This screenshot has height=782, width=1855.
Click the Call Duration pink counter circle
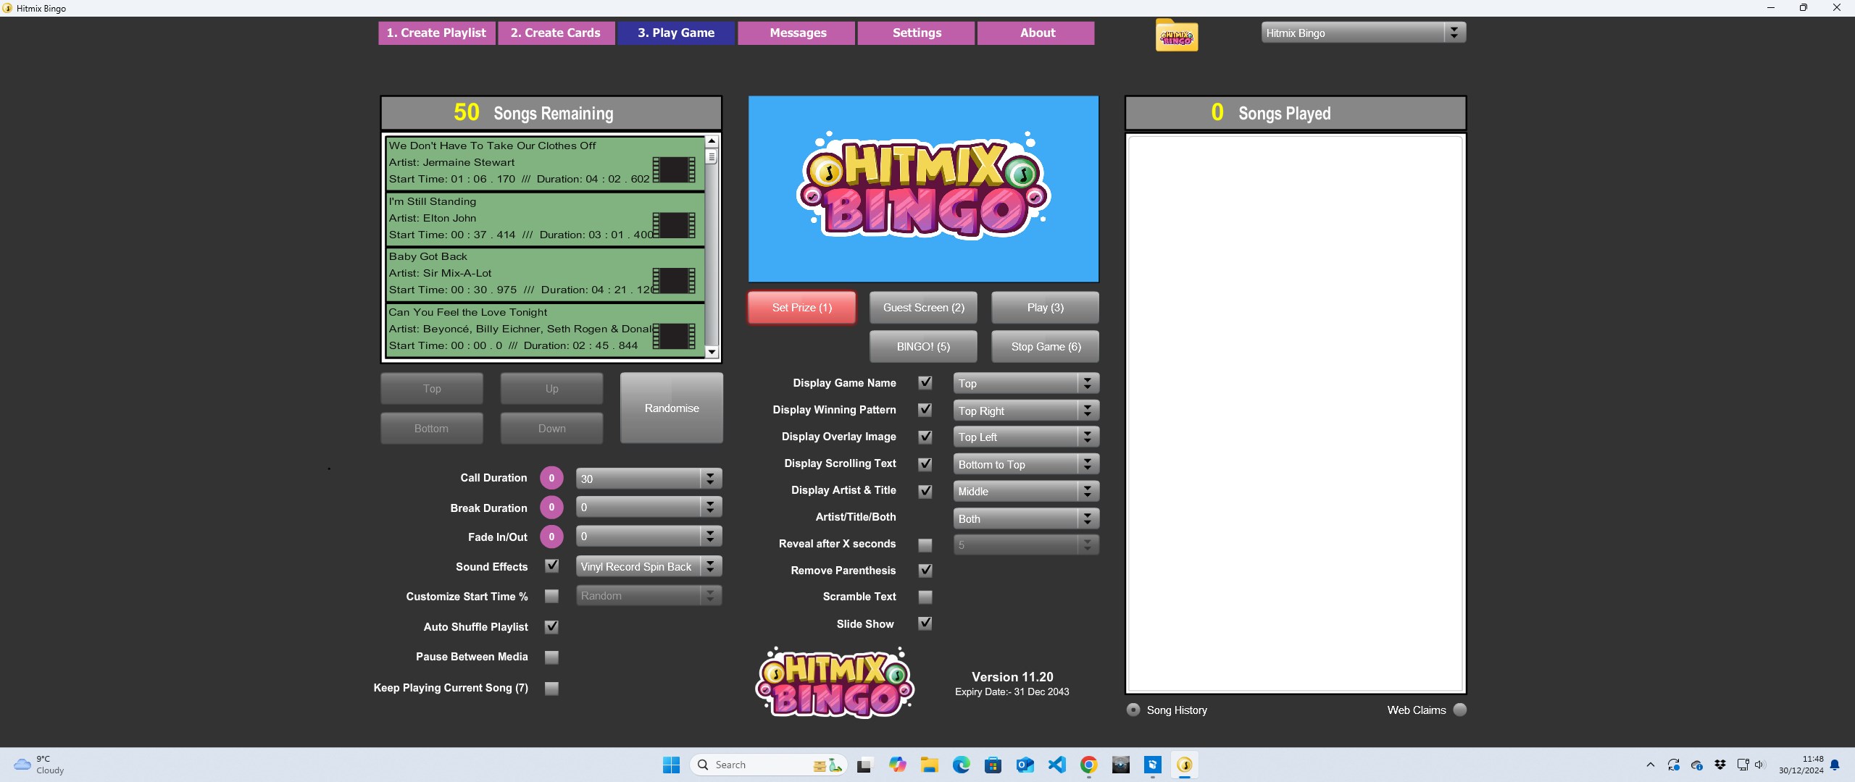[x=551, y=478]
